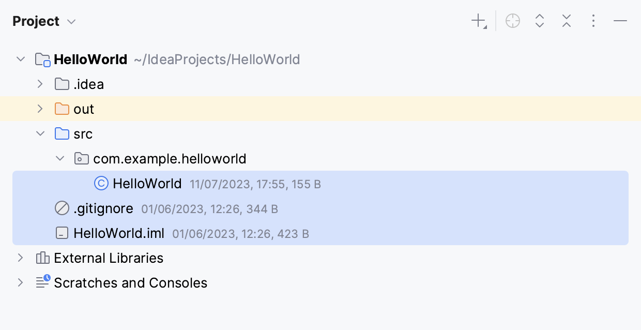Click the HelloWorld class (C) icon

[101, 183]
